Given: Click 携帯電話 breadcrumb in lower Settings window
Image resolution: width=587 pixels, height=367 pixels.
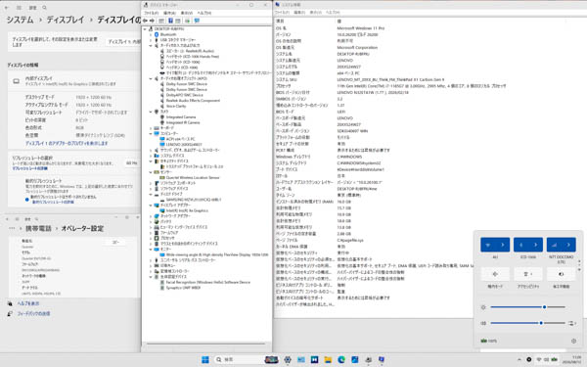Looking at the screenshot, I should click(x=38, y=228).
